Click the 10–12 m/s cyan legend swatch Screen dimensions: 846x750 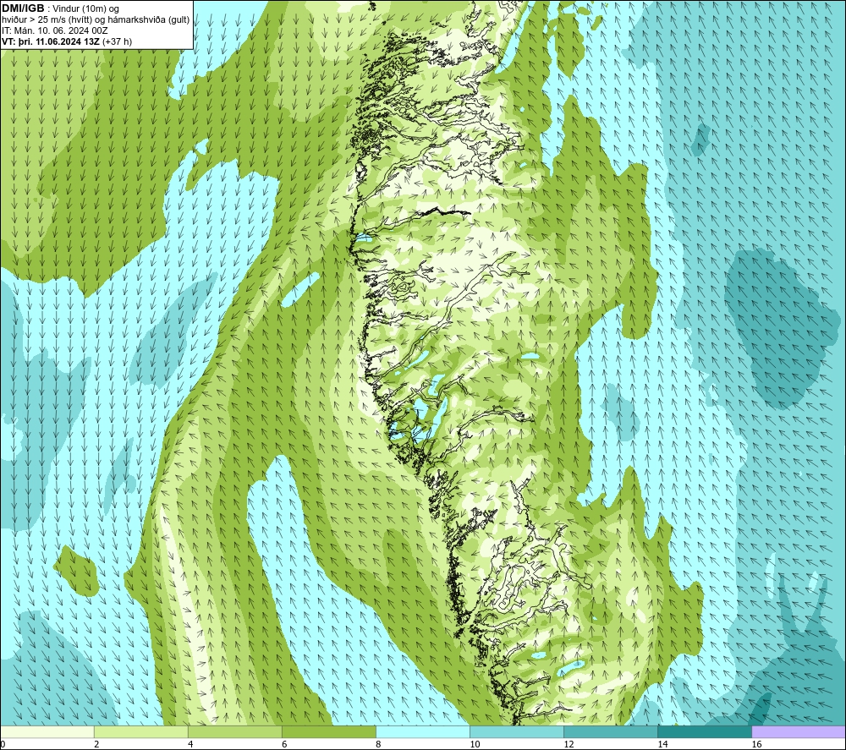pyautogui.click(x=516, y=731)
